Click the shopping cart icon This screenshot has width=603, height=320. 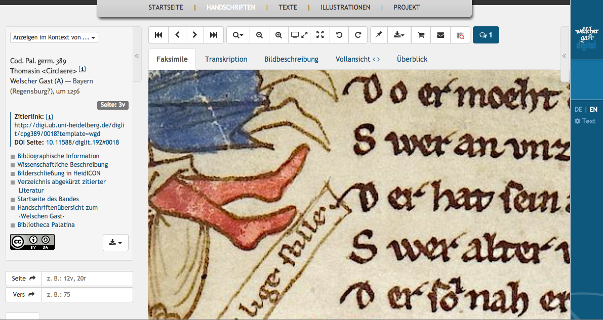click(421, 35)
